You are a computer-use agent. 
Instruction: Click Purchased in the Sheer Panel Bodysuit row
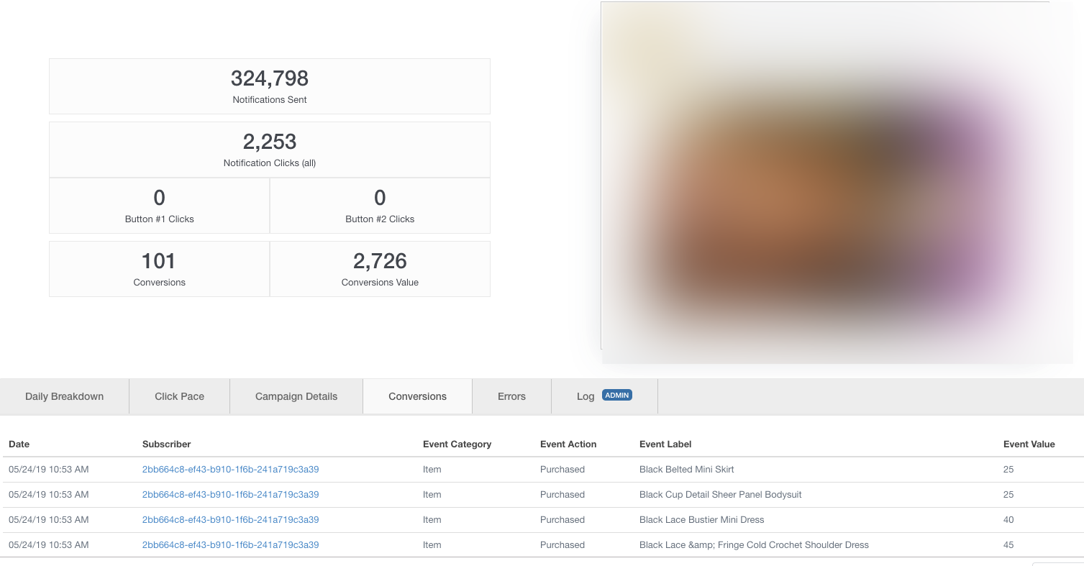pyautogui.click(x=563, y=495)
